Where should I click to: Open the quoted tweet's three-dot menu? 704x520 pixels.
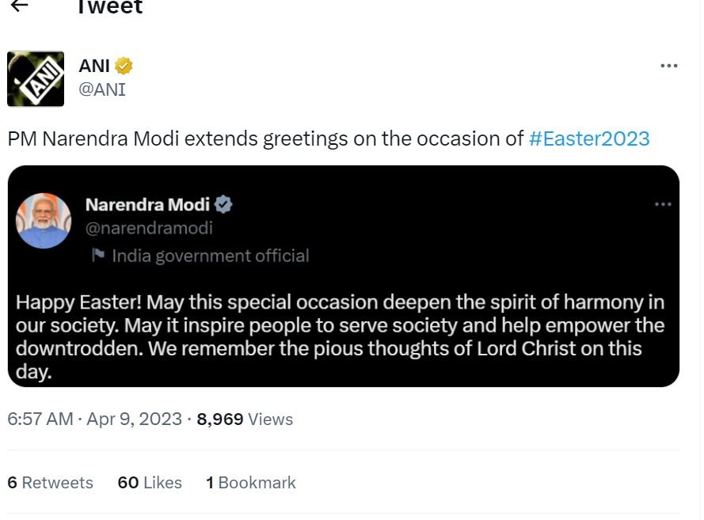(x=663, y=205)
